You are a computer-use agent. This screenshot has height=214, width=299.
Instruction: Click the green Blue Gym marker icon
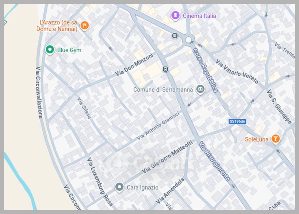coord(49,50)
